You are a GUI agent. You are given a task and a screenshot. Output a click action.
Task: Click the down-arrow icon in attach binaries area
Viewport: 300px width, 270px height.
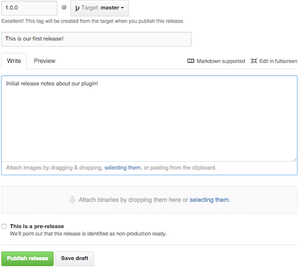coord(73,200)
